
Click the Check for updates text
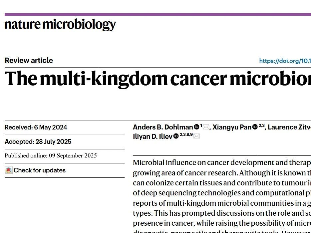click(x=40, y=170)
